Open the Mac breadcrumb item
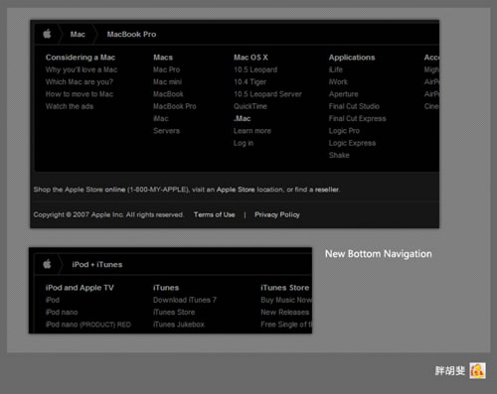 [x=78, y=35]
